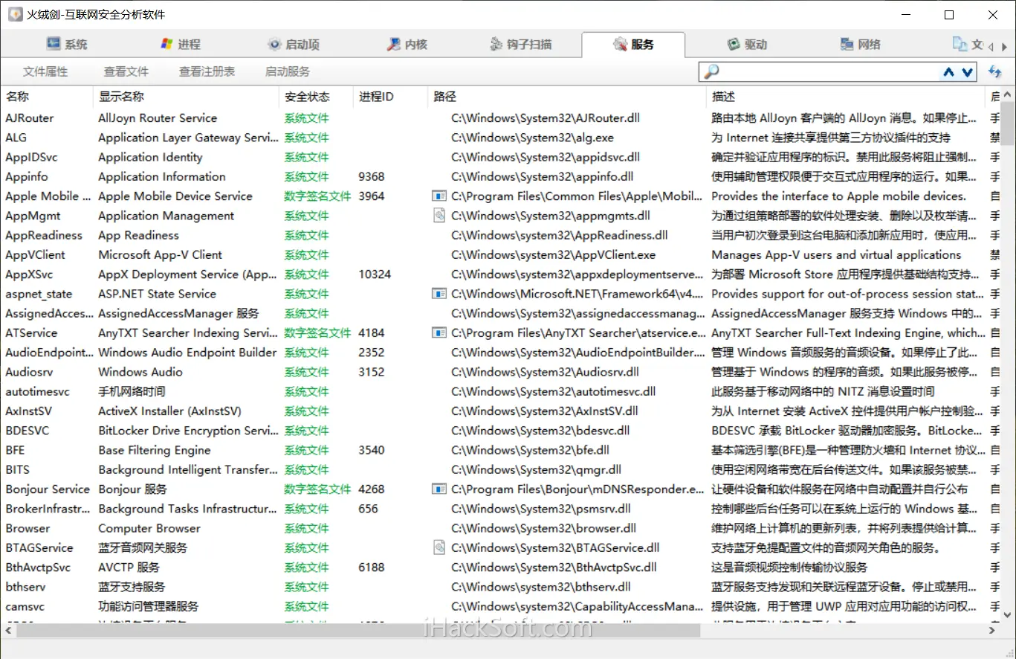
Task: Click the 火绒剑 app icon in the title bar
Action: 15,14
